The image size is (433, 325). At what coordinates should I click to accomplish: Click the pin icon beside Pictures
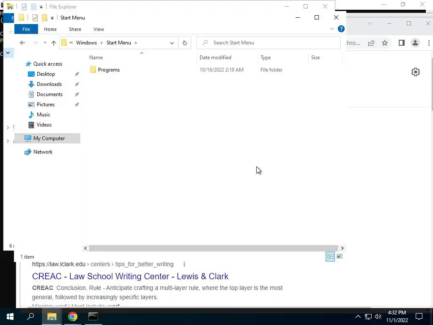pyautogui.click(x=77, y=105)
